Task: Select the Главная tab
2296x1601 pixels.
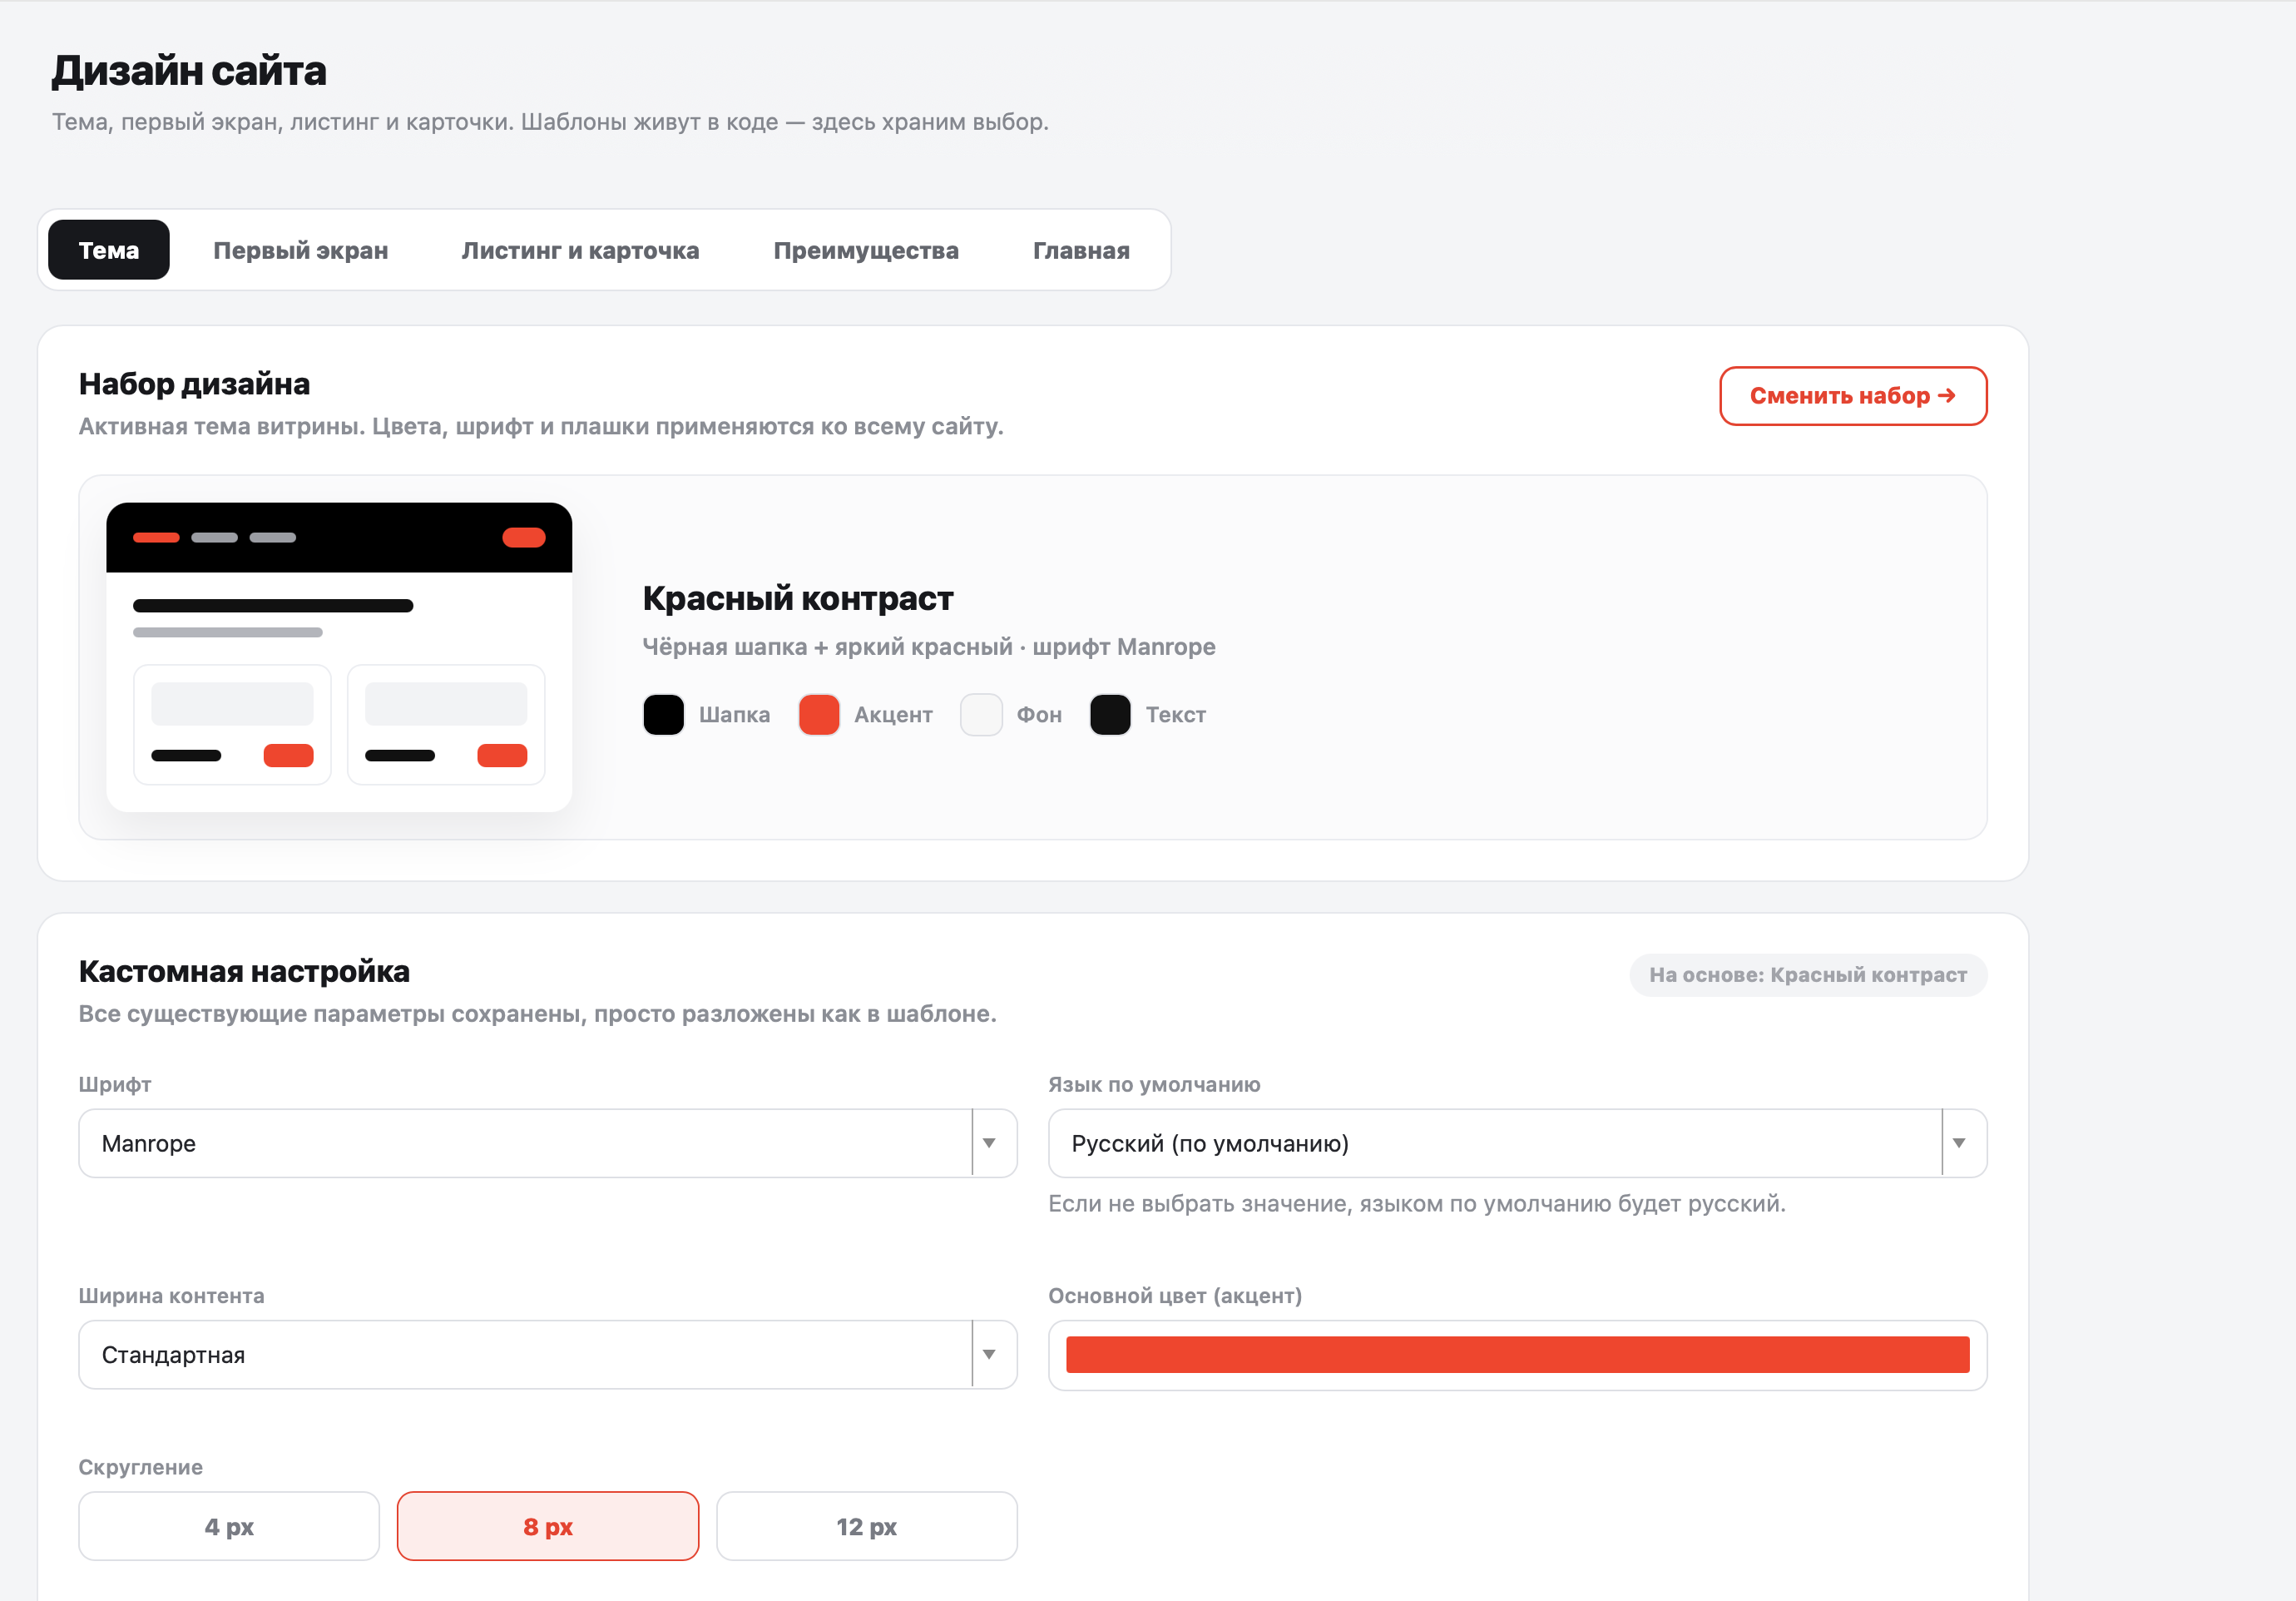Action: tap(1081, 250)
